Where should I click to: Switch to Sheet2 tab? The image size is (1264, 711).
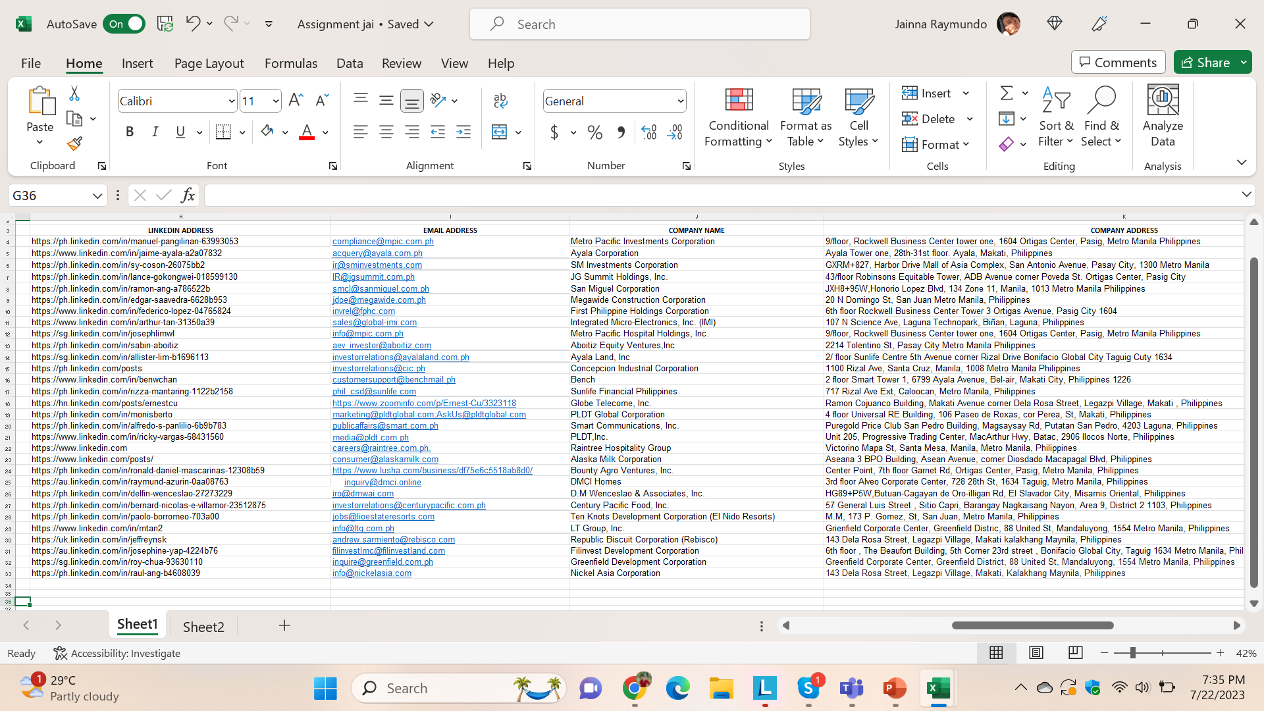coord(203,627)
